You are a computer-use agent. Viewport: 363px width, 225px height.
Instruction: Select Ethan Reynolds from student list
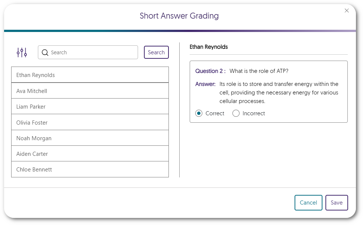pyautogui.click(x=90, y=75)
